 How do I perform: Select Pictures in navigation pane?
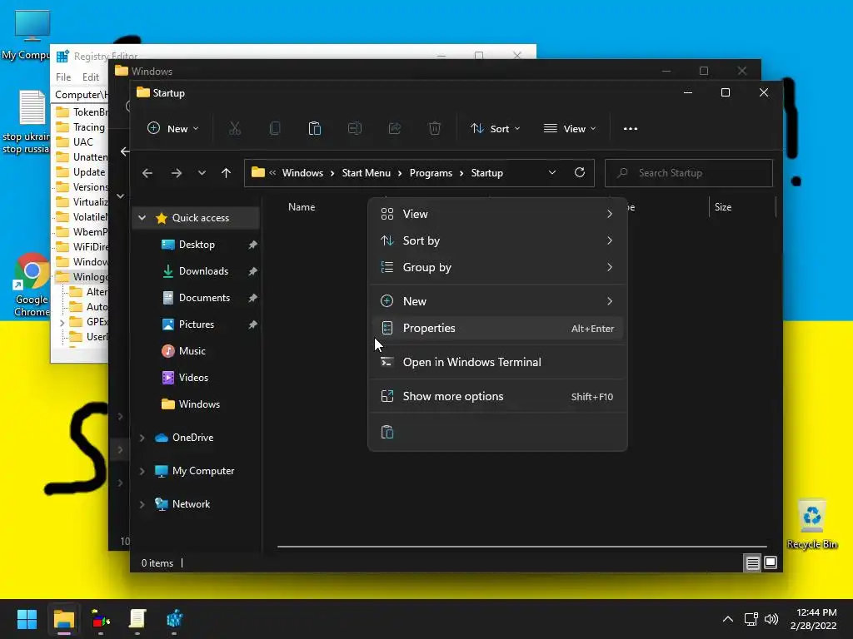pyautogui.click(x=197, y=324)
